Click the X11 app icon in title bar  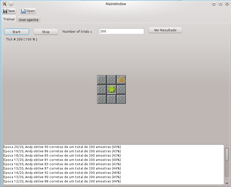[x=5, y=3]
